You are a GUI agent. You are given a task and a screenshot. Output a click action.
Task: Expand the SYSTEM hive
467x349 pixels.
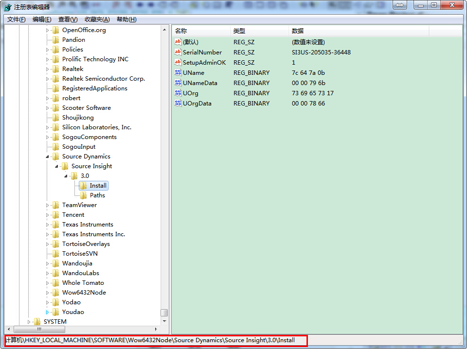coord(29,322)
